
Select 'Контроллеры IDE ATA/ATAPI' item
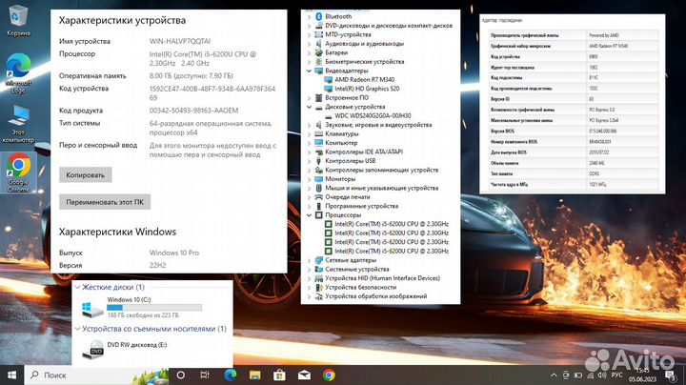pyautogui.click(x=364, y=152)
